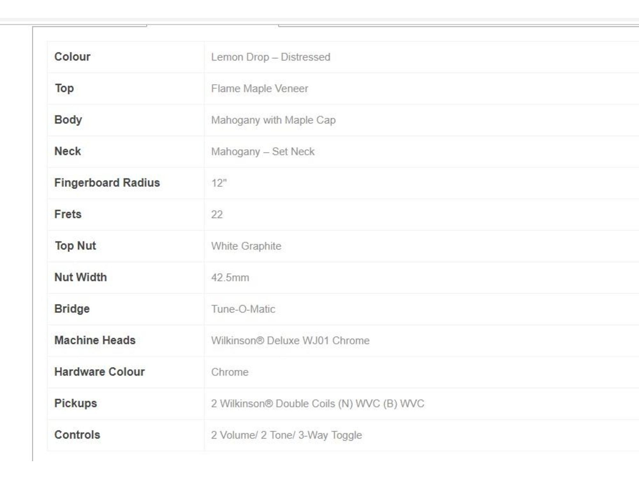Select the 22 frets value
Screen dimensions: 639x479
(217, 214)
